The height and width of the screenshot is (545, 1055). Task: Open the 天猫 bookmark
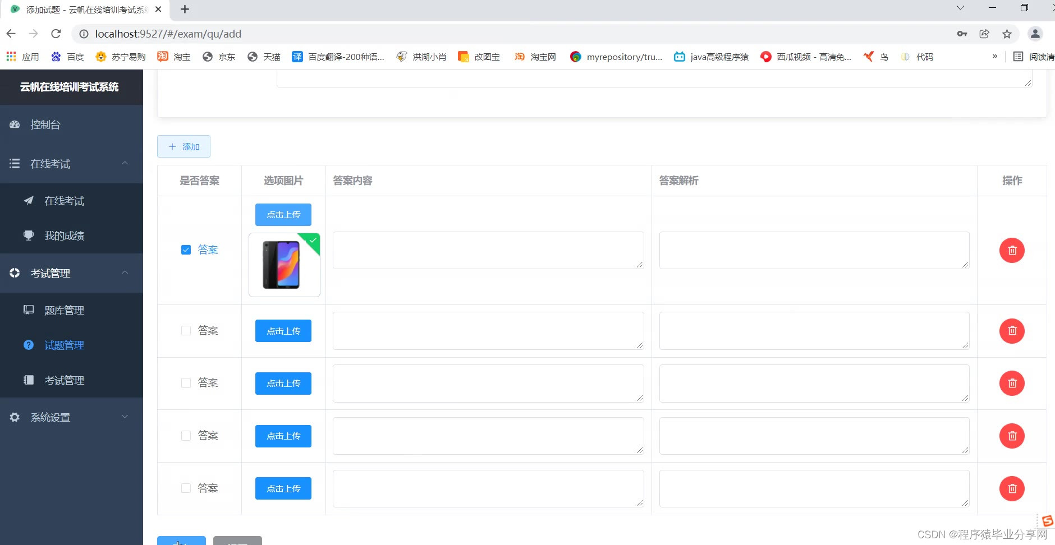tap(264, 57)
